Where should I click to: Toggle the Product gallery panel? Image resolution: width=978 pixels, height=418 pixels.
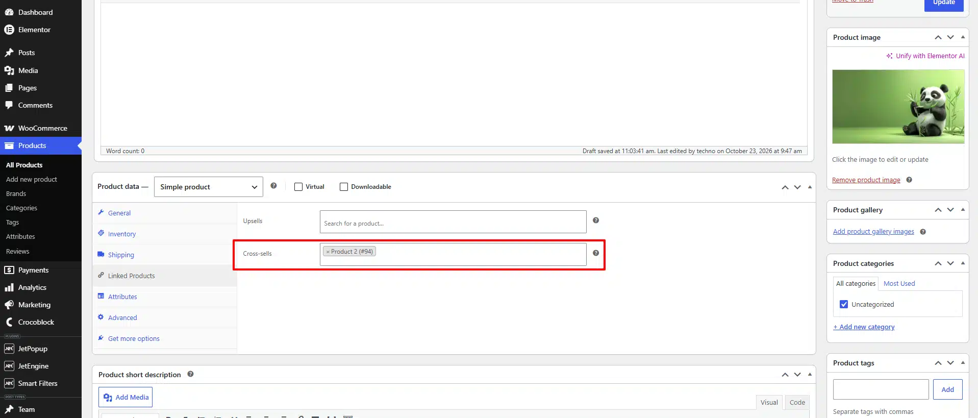coord(963,210)
